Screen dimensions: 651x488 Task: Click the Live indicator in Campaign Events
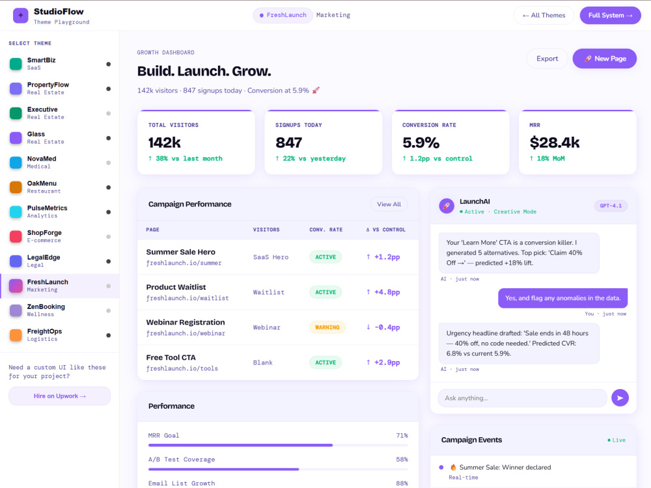pos(616,440)
